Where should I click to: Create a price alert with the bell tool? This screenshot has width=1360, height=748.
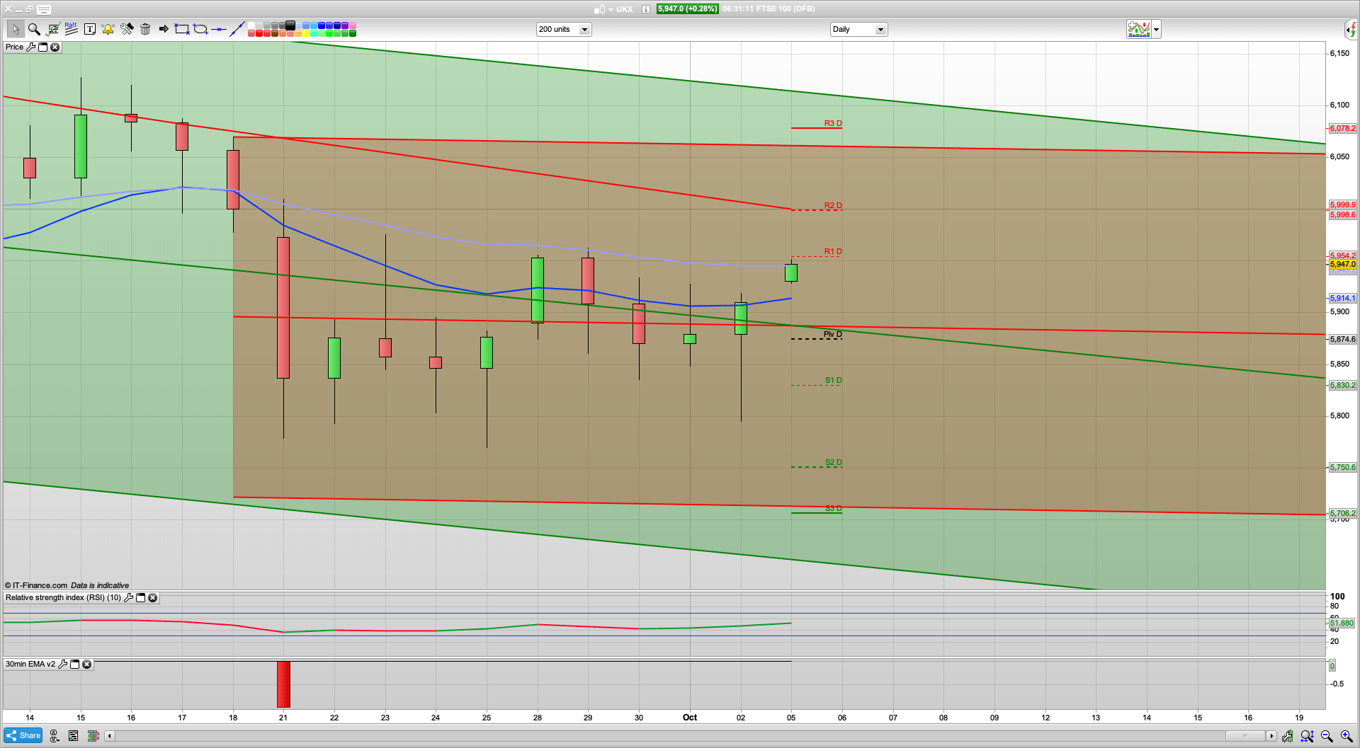point(108,29)
